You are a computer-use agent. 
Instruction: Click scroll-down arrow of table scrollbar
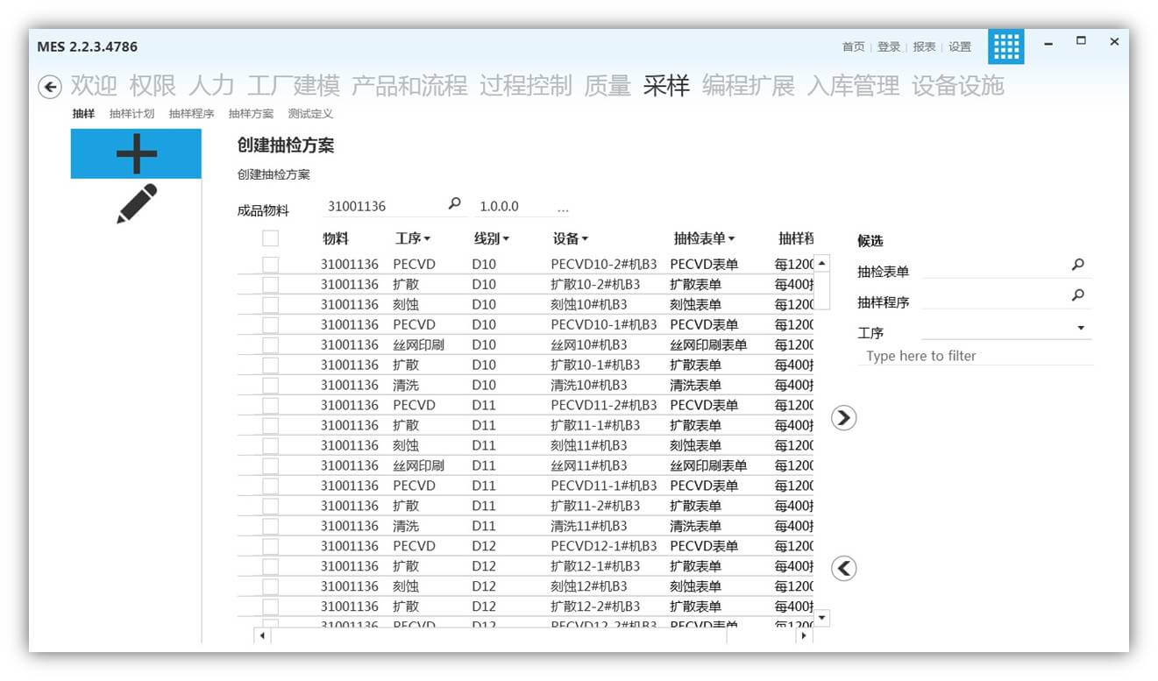821,618
